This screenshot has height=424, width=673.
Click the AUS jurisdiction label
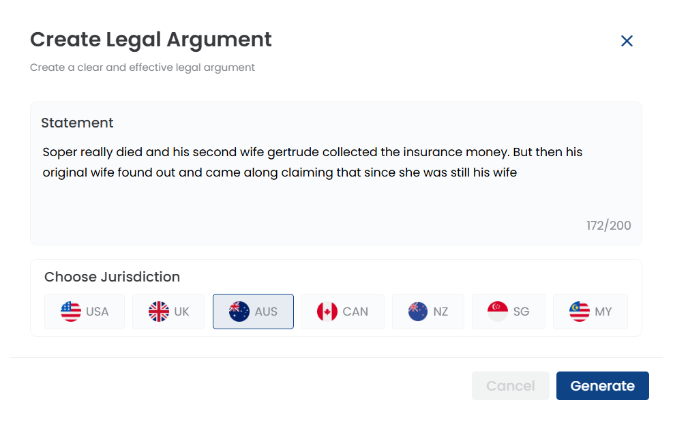[x=266, y=312]
